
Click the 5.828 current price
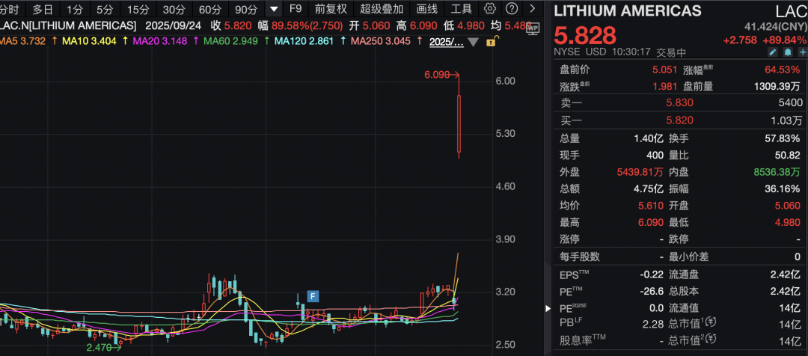coord(585,35)
